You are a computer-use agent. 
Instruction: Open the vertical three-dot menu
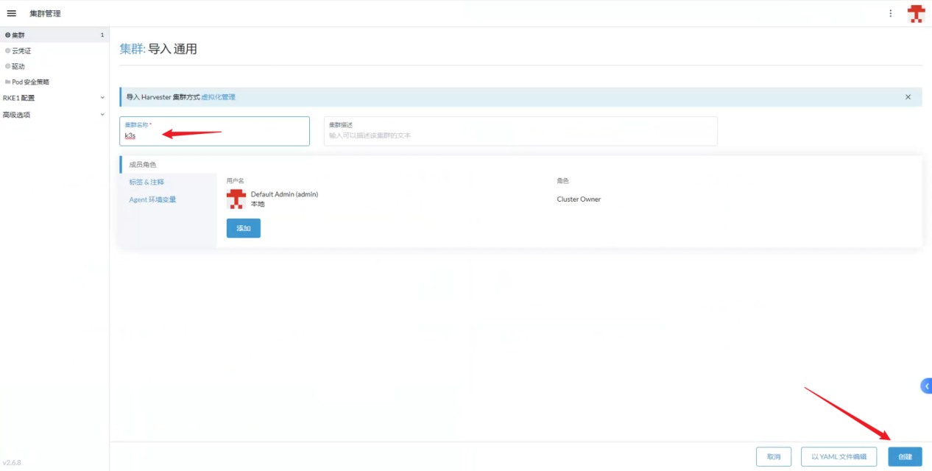click(x=891, y=13)
